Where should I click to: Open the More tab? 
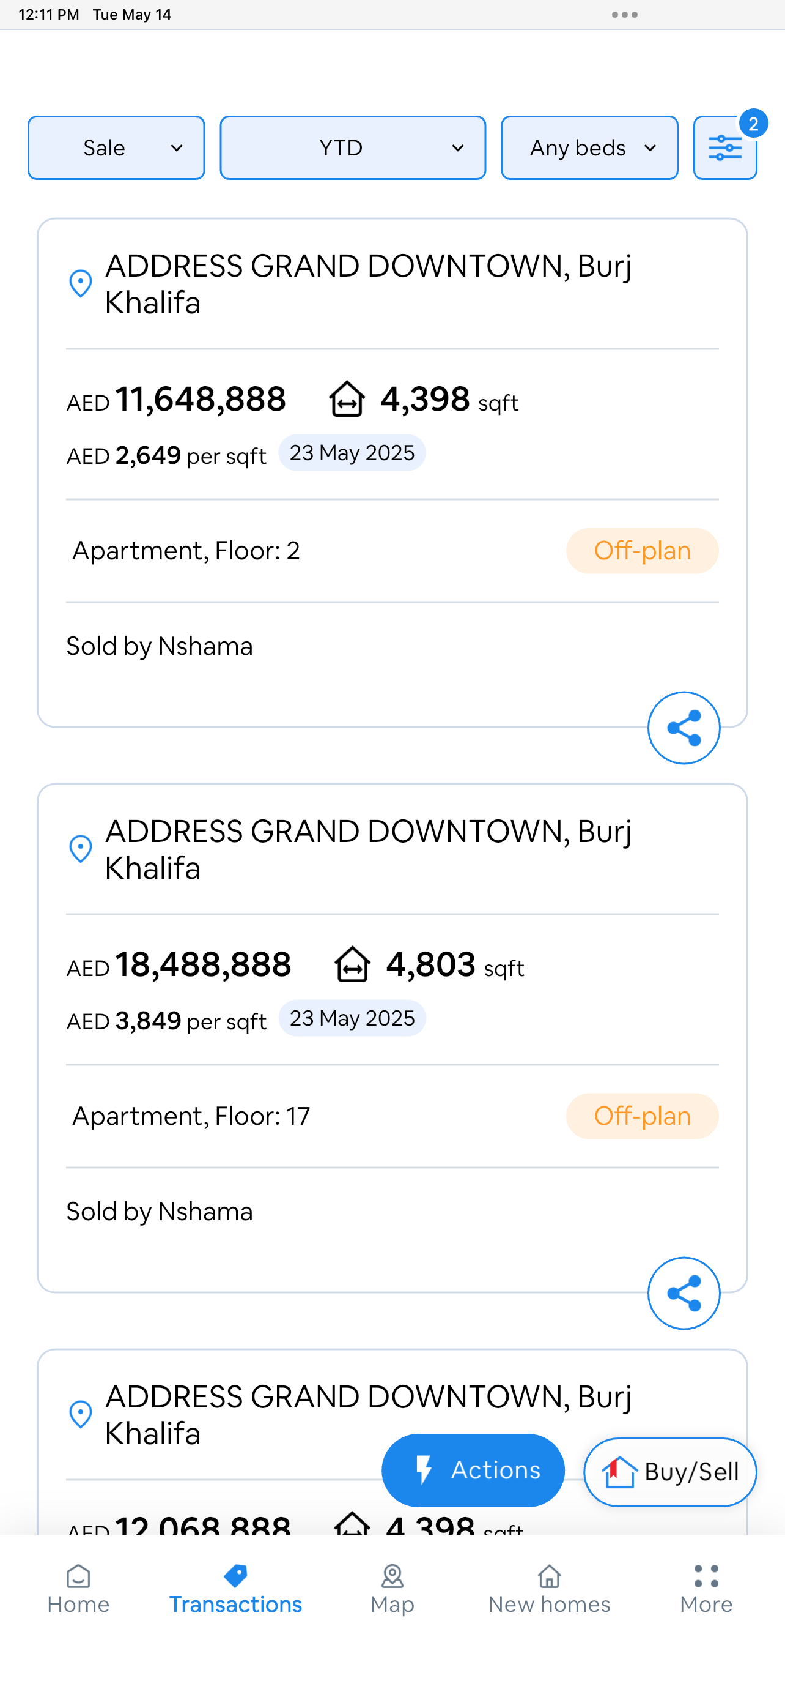point(706,1589)
